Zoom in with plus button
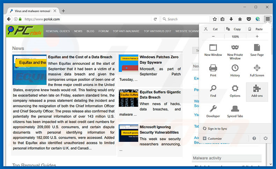This screenshot has height=169, width=276. click(257, 37)
